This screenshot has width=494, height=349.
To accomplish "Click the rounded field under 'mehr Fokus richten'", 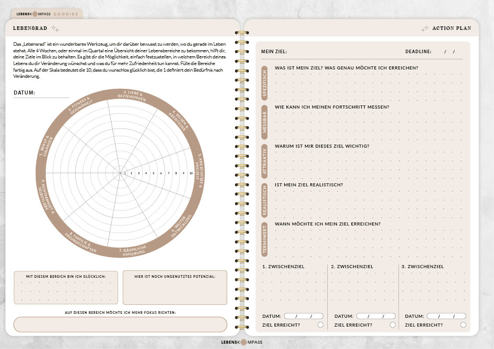I will (x=120, y=324).
